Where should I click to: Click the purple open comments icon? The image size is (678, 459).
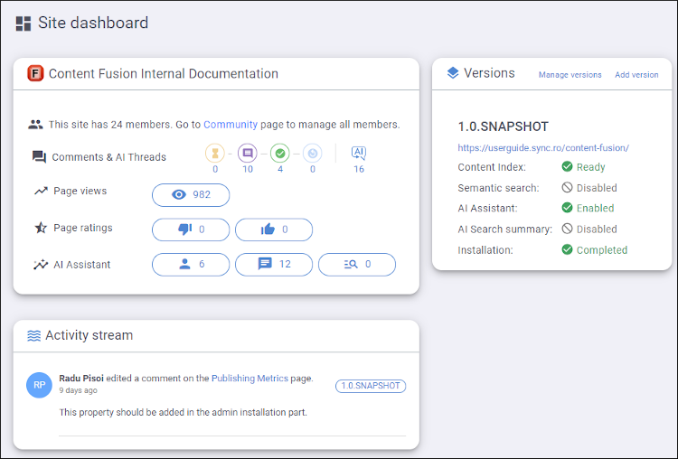pos(248,154)
